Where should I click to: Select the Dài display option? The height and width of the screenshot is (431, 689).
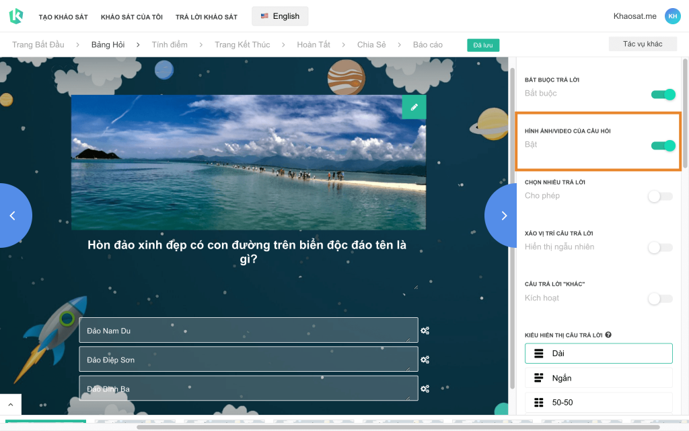(x=598, y=353)
